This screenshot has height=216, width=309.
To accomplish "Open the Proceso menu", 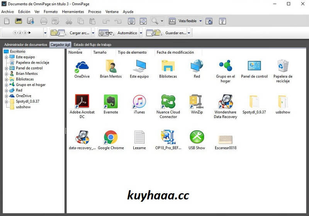I will (x=95, y=12).
